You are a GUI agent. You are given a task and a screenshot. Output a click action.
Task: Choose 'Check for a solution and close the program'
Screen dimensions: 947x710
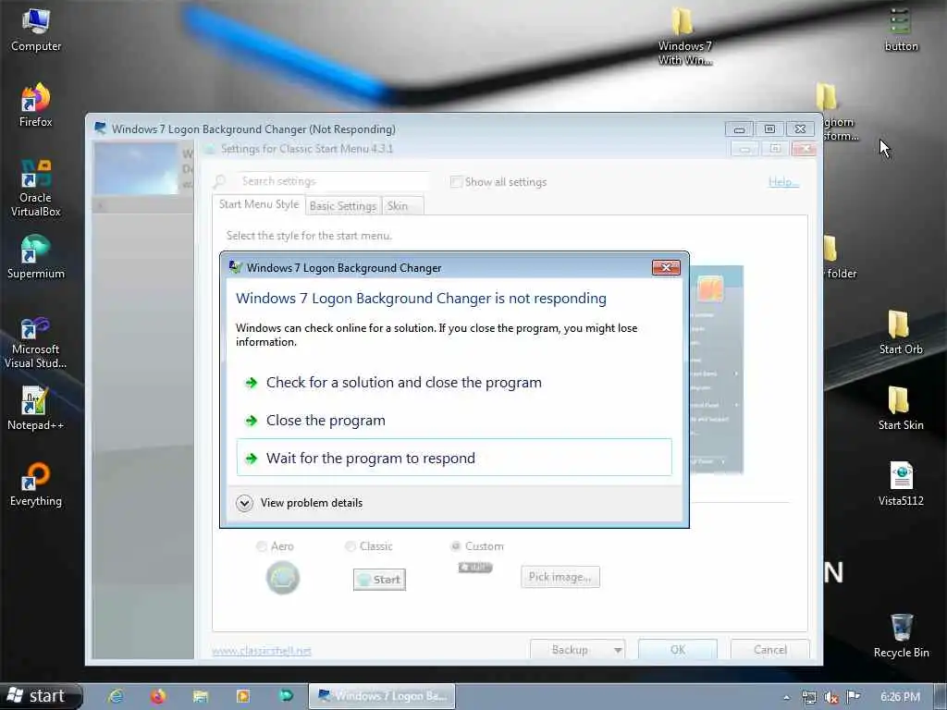click(454, 383)
